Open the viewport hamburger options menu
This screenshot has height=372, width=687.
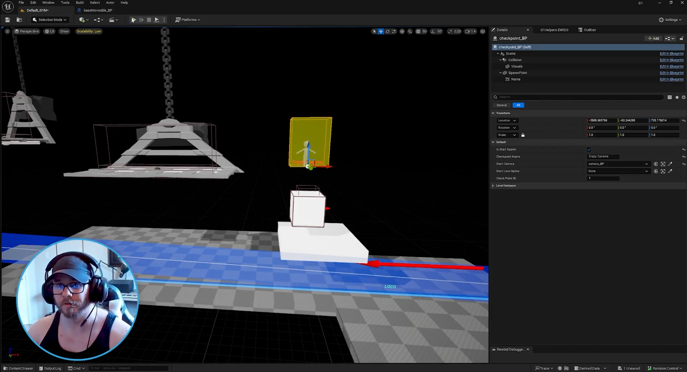pos(7,31)
